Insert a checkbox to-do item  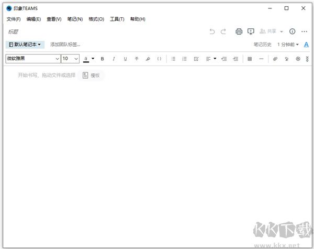(196, 59)
